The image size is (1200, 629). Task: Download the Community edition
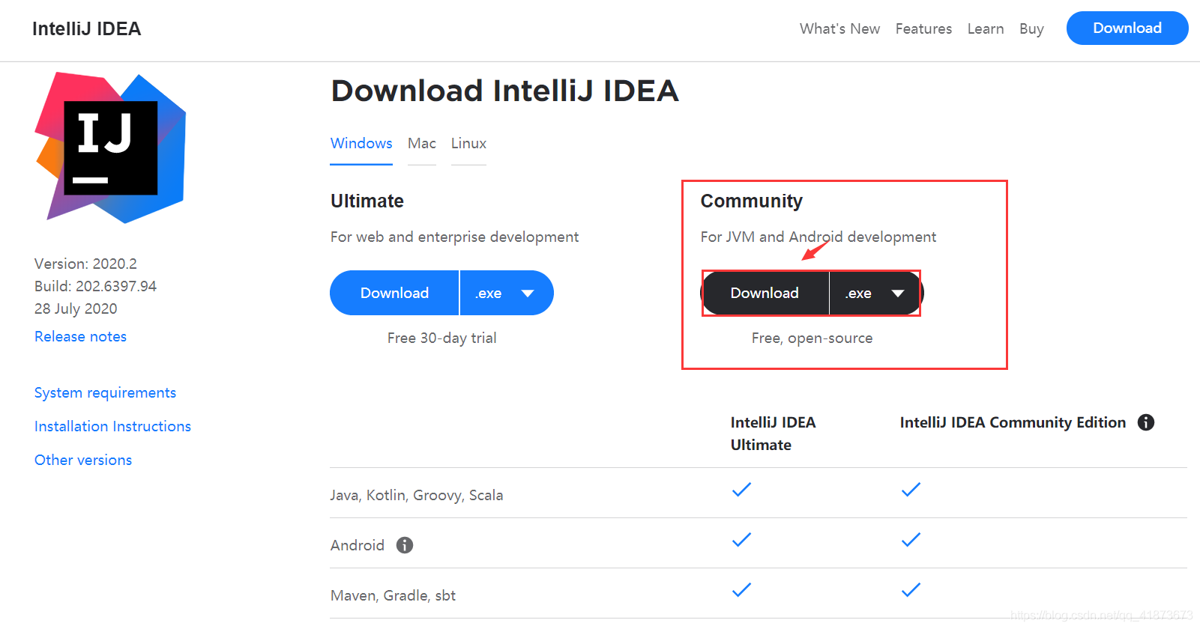(x=765, y=293)
